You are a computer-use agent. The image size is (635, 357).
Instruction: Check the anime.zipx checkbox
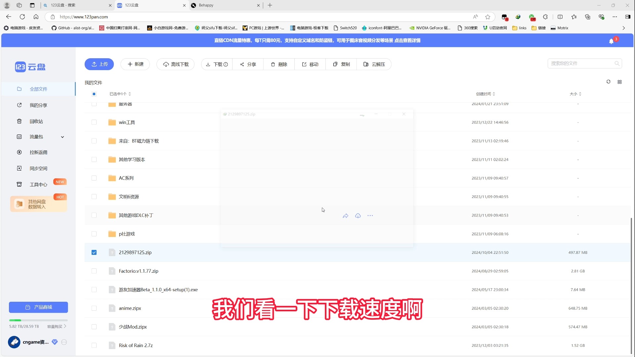point(94,308)
